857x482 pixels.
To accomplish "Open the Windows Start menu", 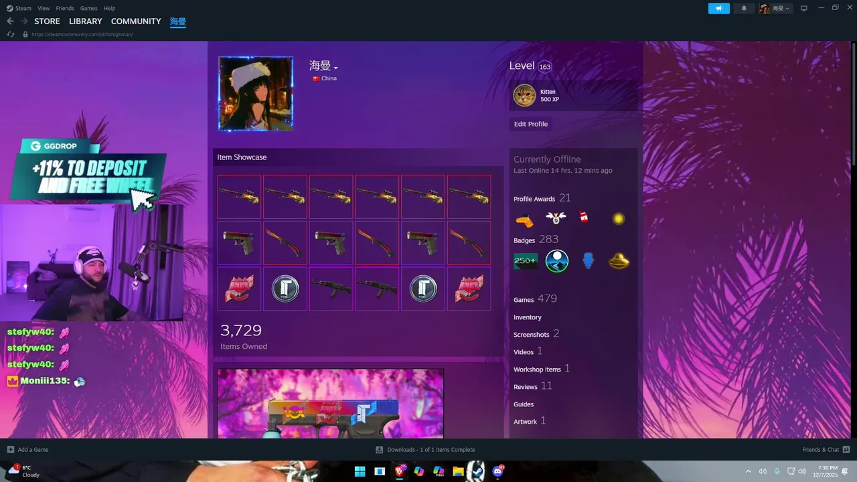I will click(x=360, y=471).
